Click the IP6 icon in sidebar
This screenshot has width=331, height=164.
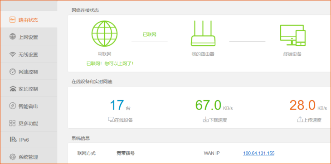pos(13,140)
